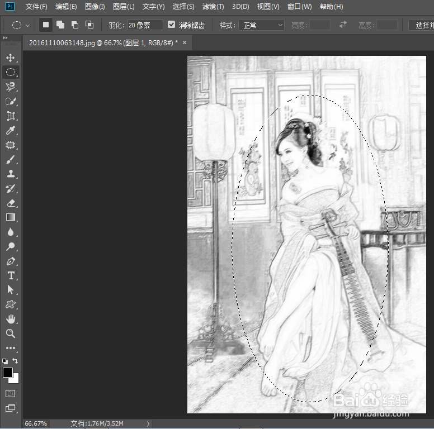Screen dimensions: 434x429
Task: Expand the status bar info arrow
Action: click(148, 423)
